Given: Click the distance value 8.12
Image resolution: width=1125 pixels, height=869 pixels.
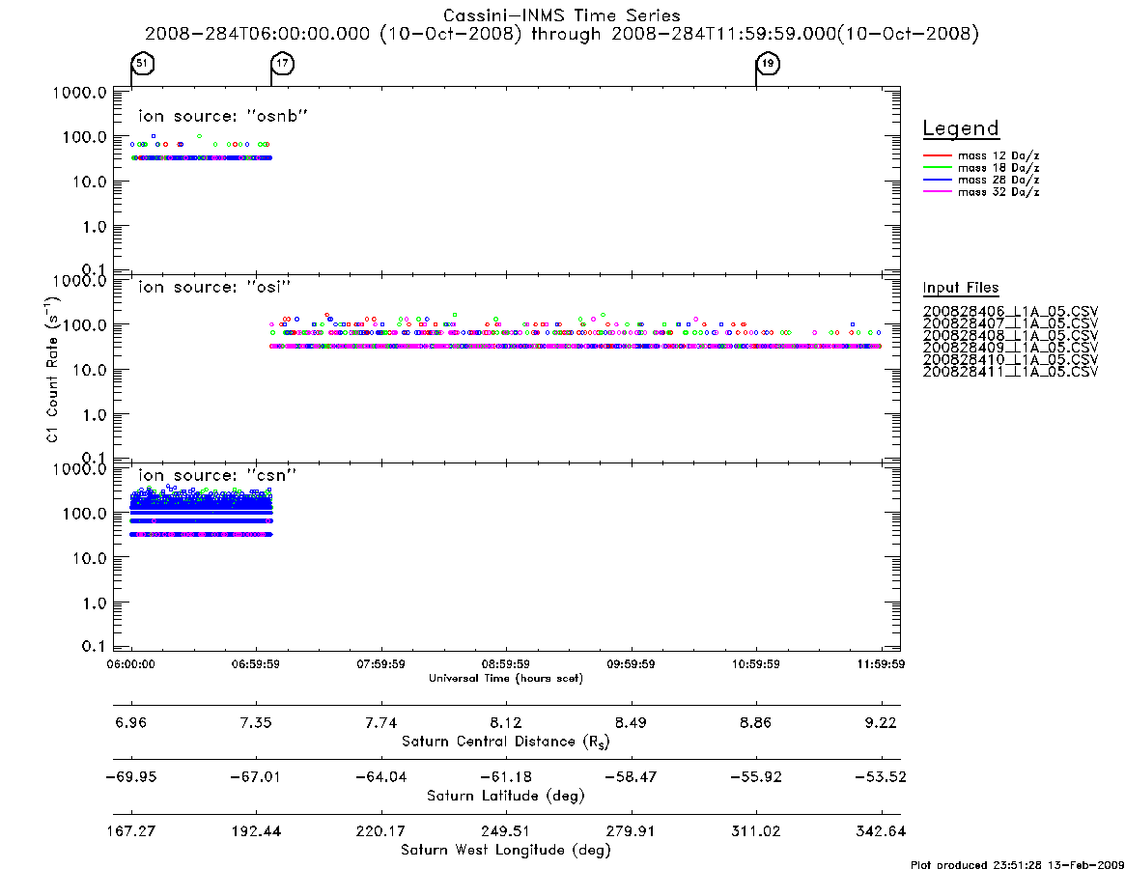Looking at the screenshot, I should coord(506,722).
